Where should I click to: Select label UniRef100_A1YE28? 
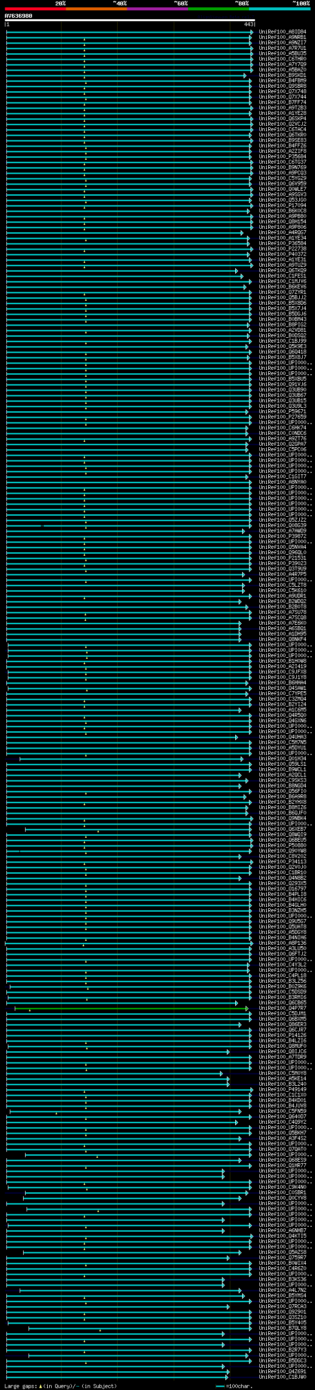[283, 113]
